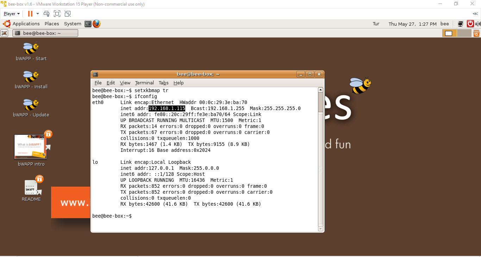Pause the virtual machine with the orange button

(30, 14)
